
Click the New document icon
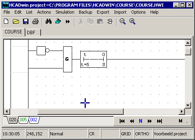(6, 21)
